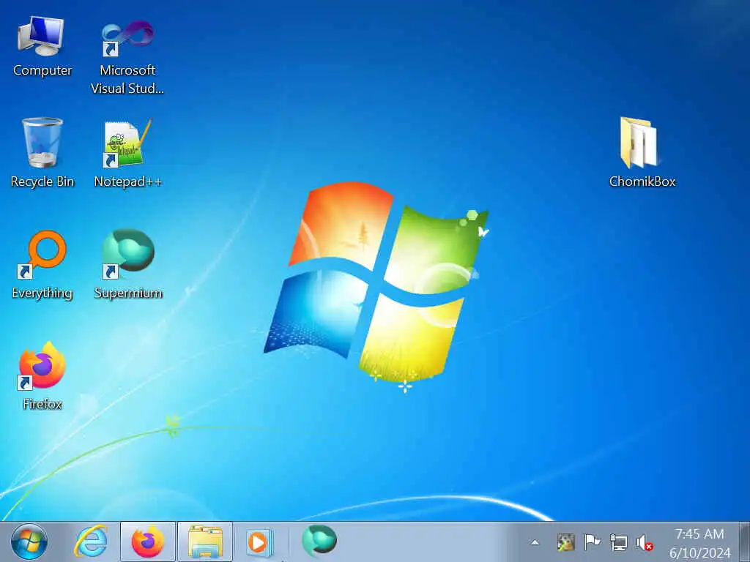The image size is (750, 562).
Task: Open the network status tray icon
Action: (x=618, y=542)
